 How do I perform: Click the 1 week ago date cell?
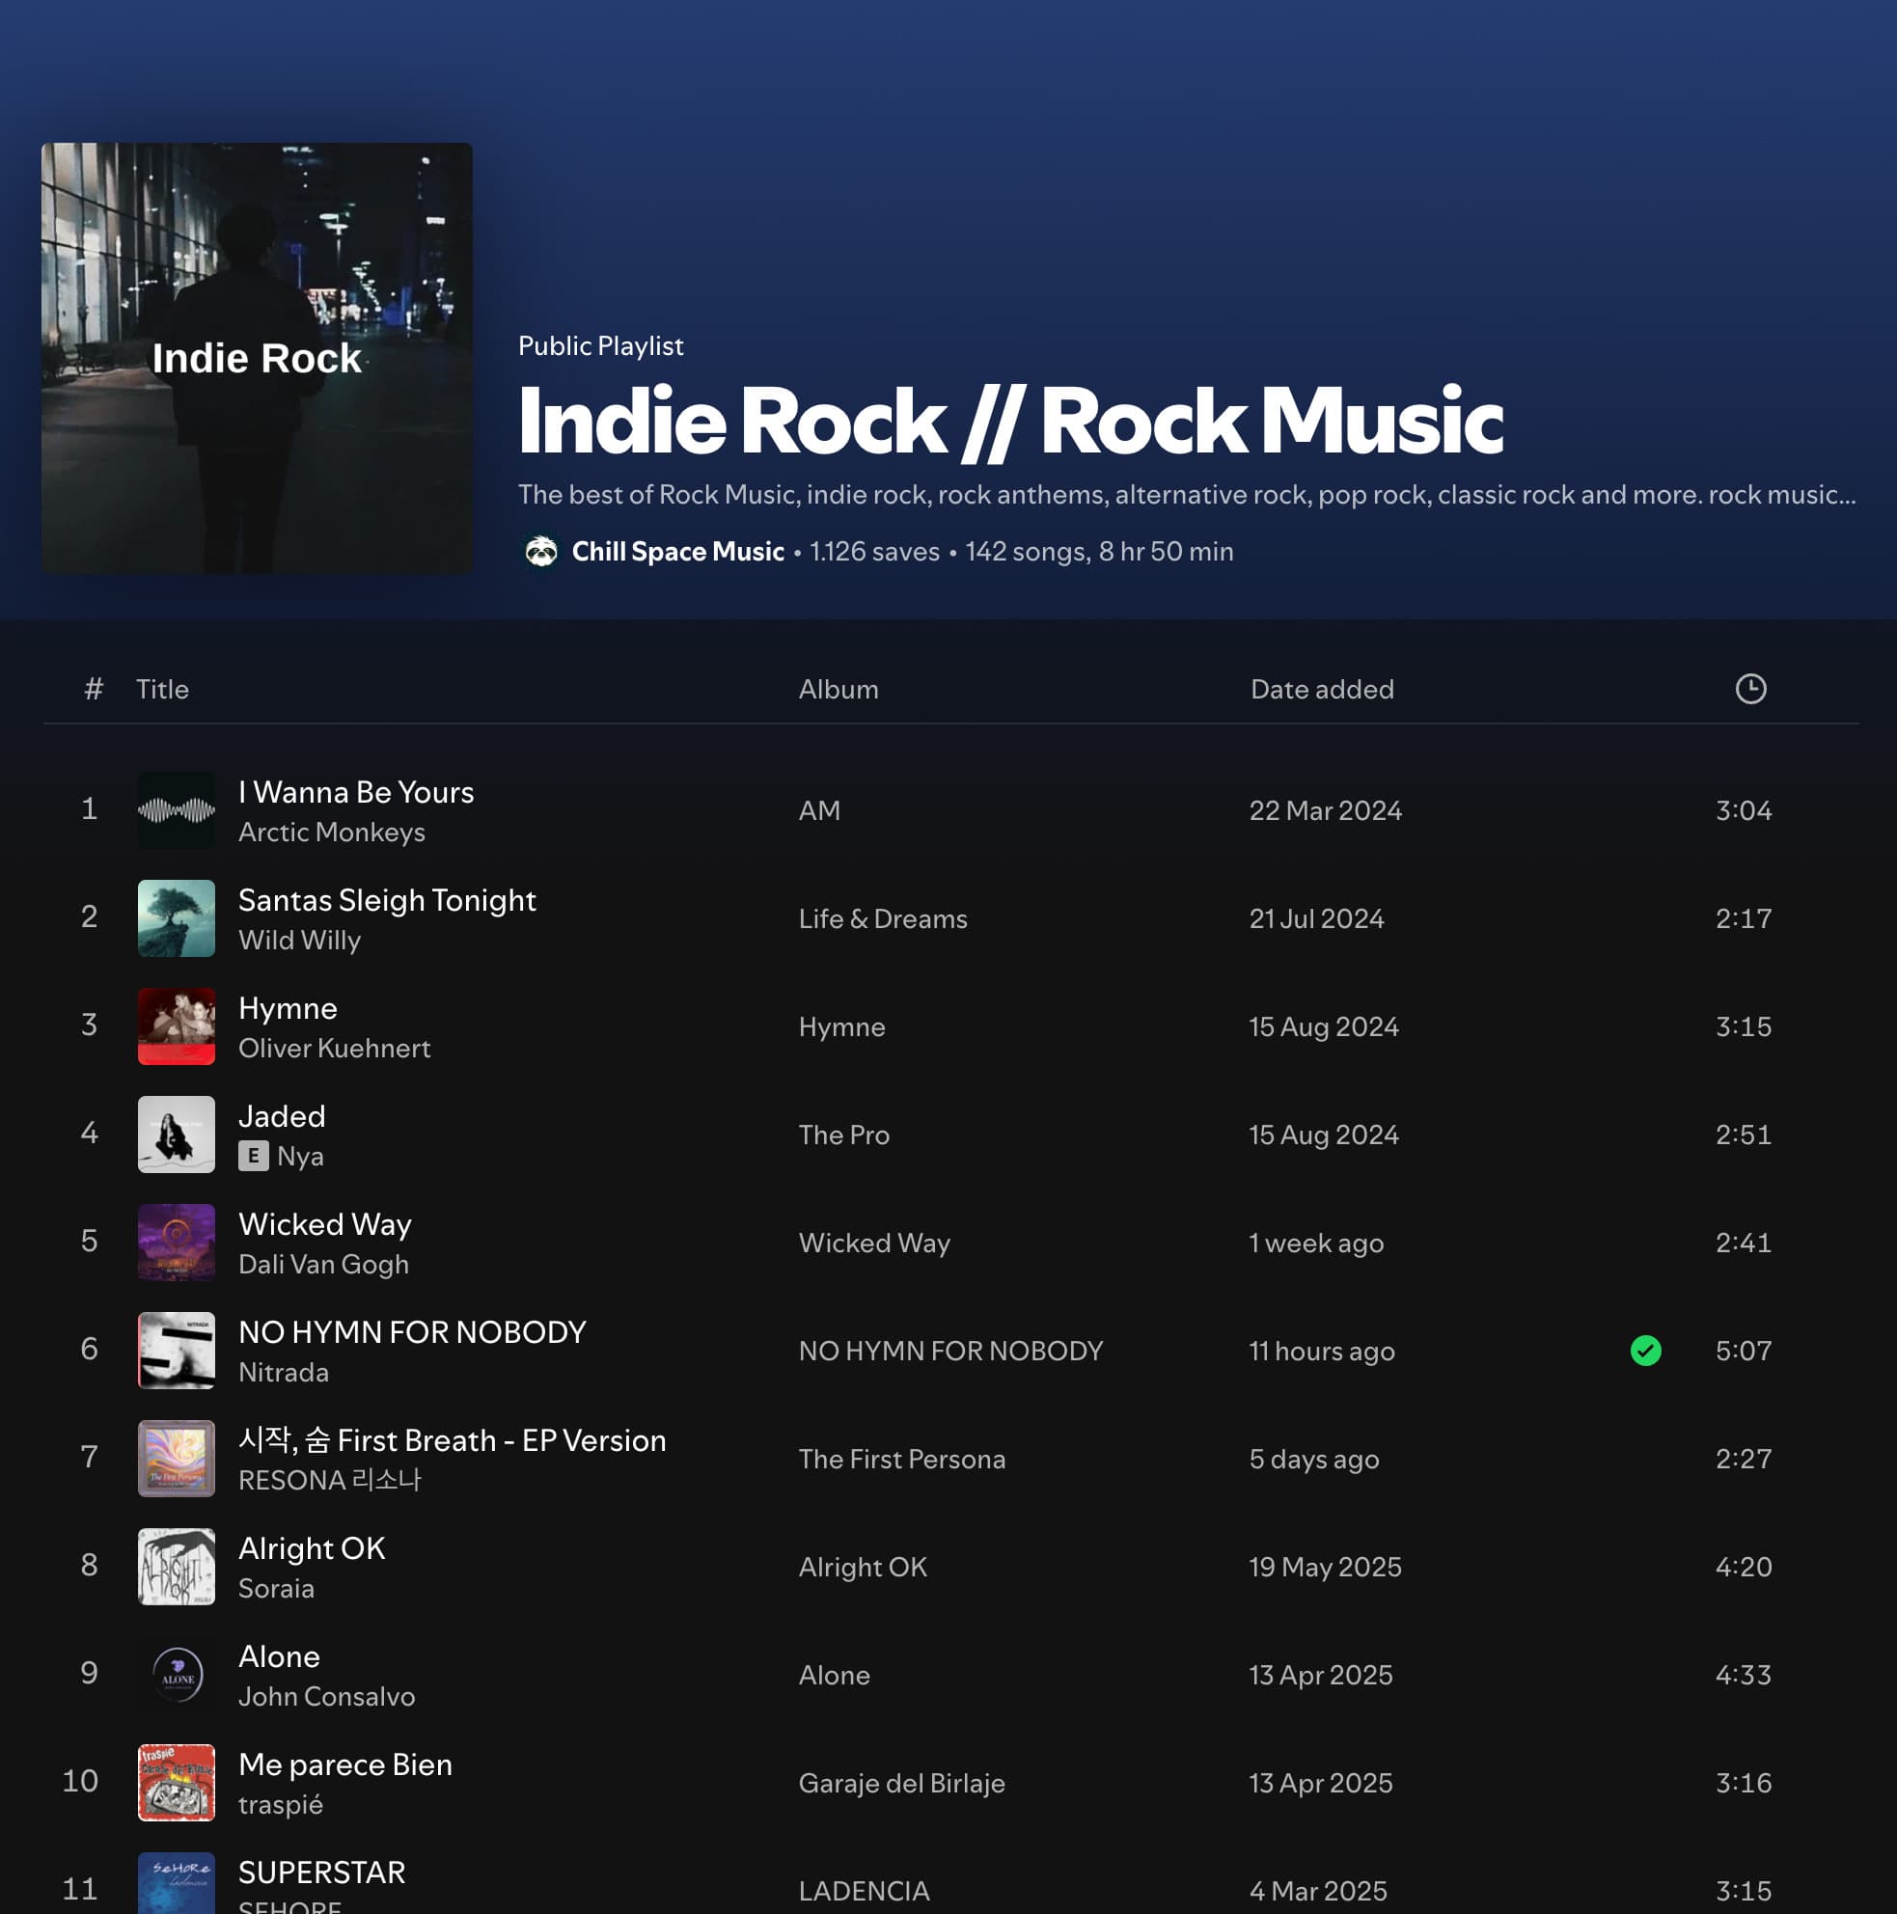click(1316, 1243)
